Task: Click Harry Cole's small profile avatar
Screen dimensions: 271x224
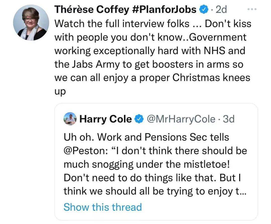Action: click(71, 119)
